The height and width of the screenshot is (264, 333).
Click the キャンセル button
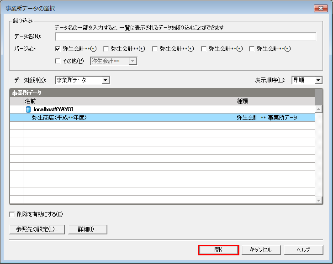click(x=260, y=250)
